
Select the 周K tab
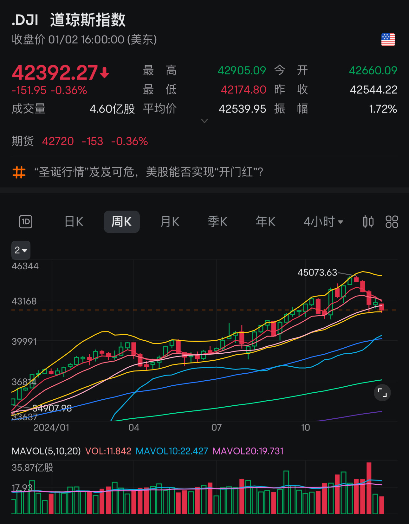point(121,222)
